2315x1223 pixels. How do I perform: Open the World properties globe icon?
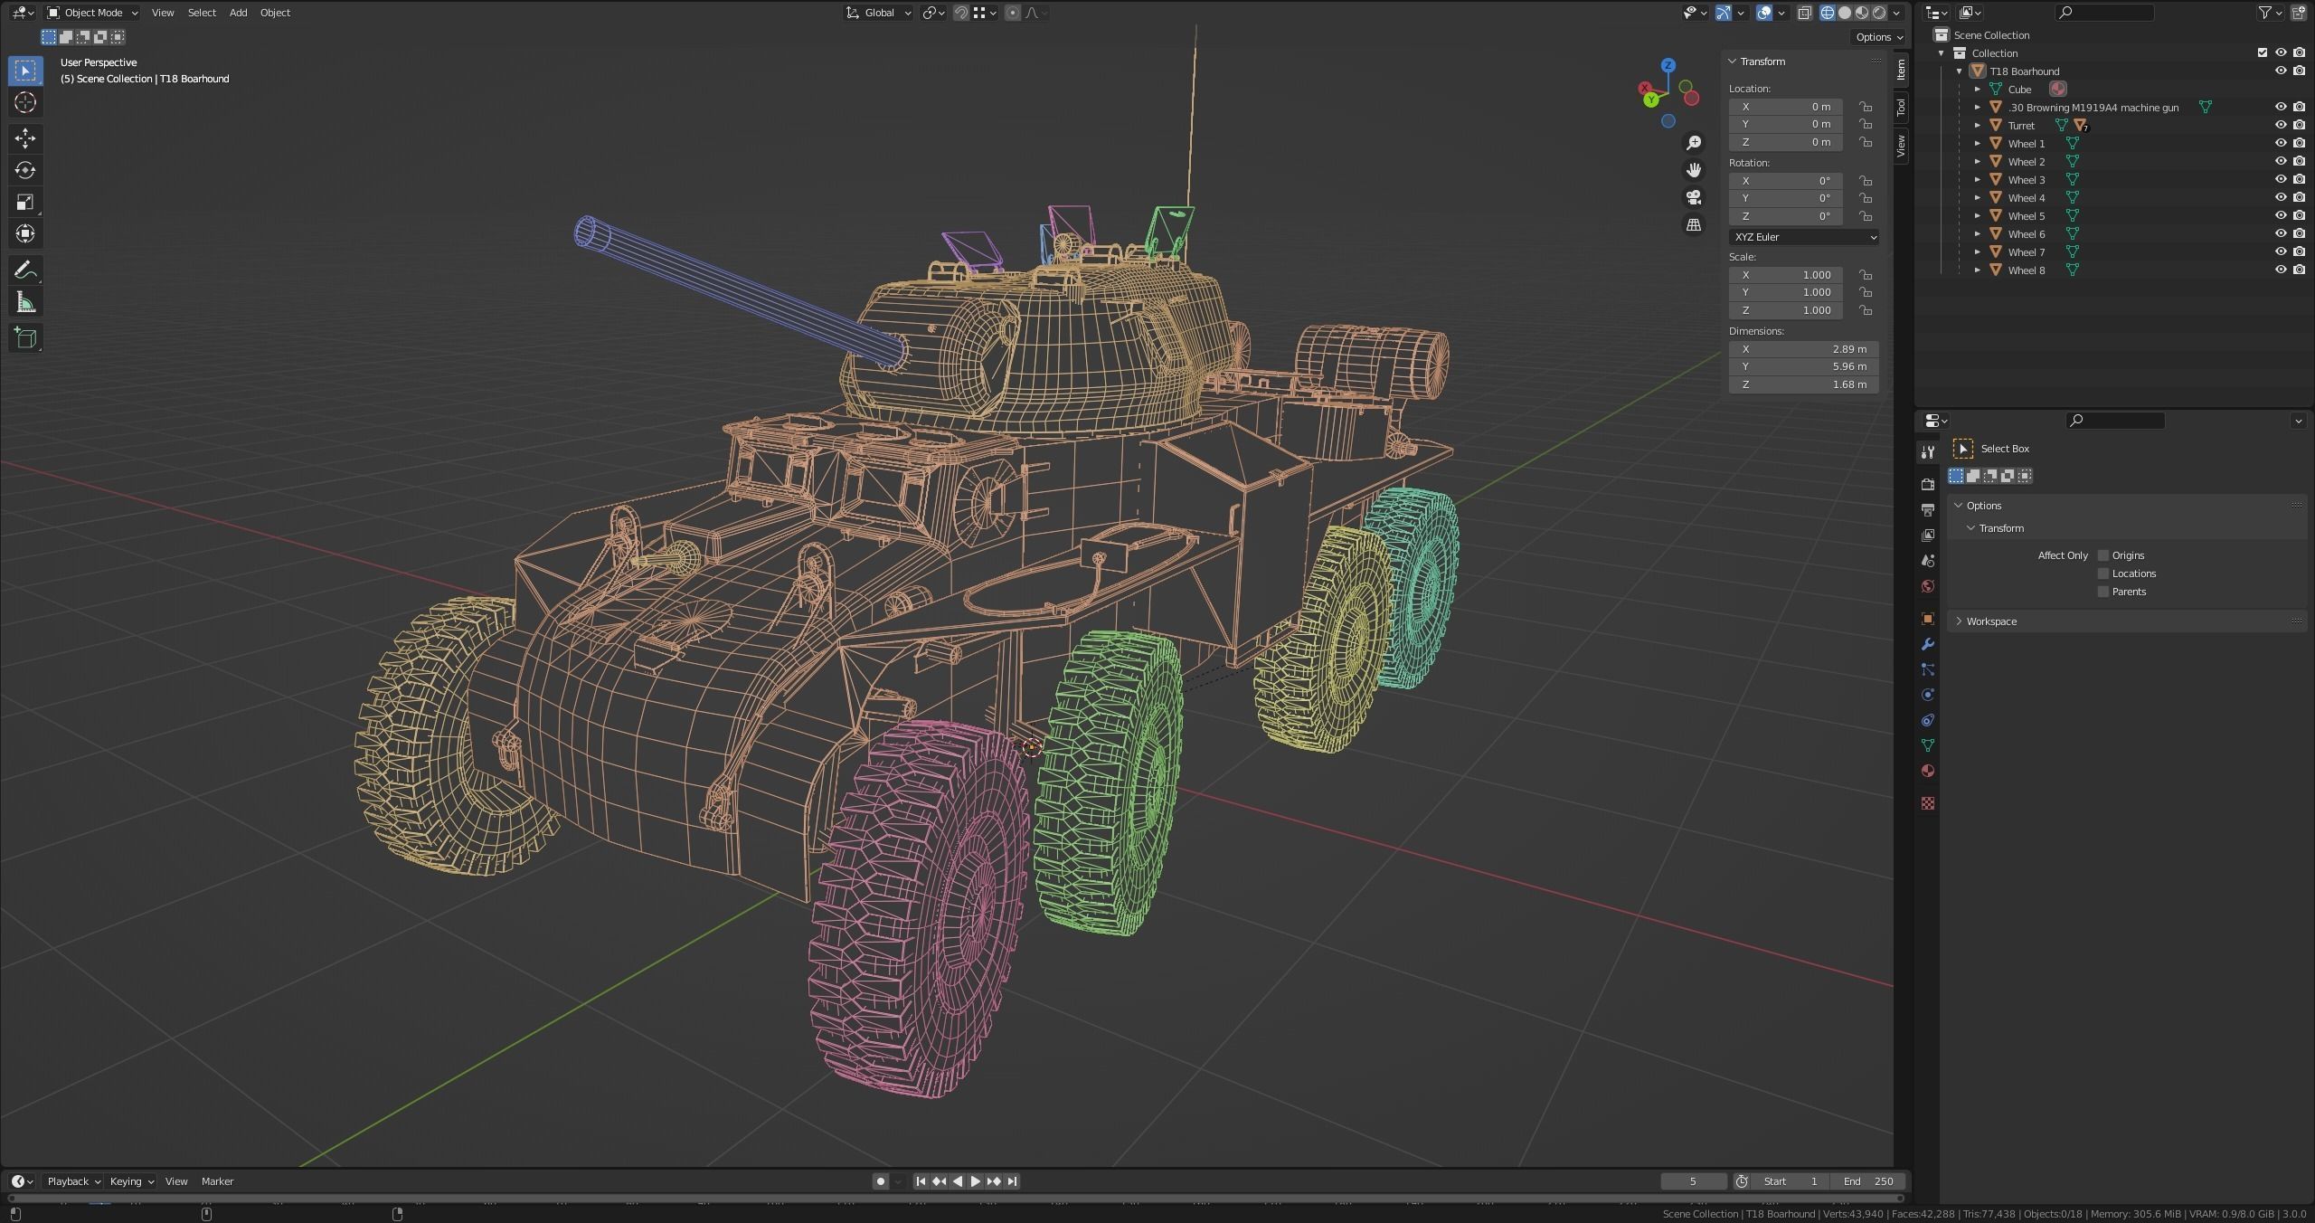coord(1927,586)
